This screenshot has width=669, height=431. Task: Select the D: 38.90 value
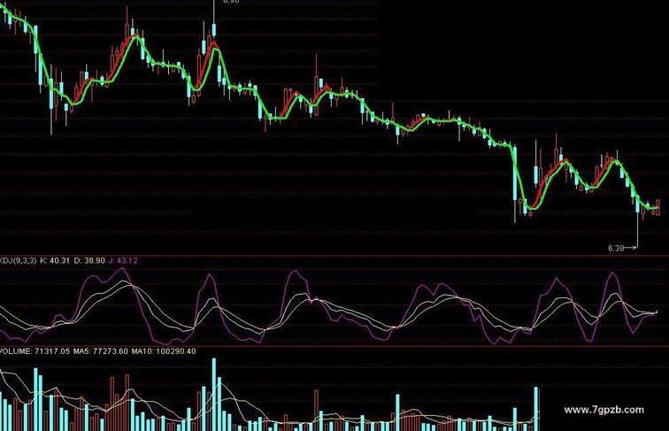[x=89, y=260]
